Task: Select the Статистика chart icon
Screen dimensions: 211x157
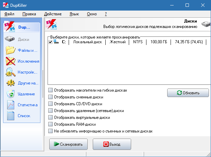Action: coord(11,105)
